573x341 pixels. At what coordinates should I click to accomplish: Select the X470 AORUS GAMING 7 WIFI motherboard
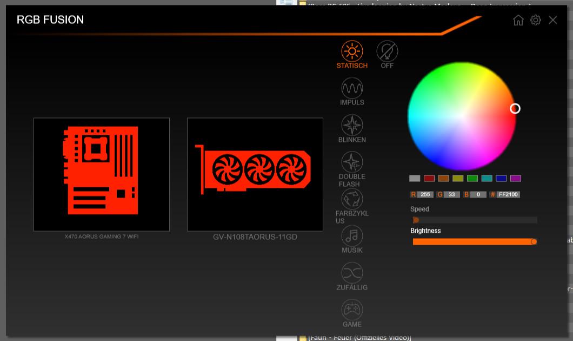pos(102,174)
